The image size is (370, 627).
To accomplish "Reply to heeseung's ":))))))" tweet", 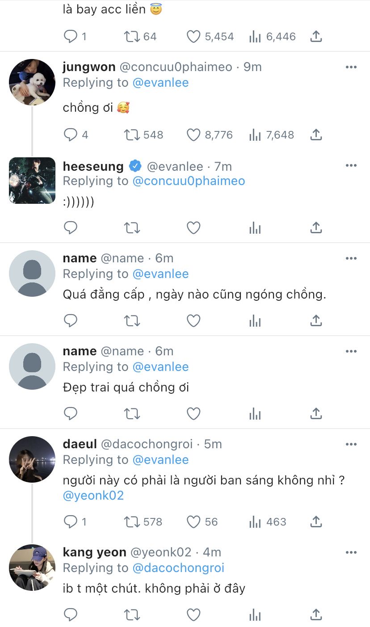I will click(71, 228).
